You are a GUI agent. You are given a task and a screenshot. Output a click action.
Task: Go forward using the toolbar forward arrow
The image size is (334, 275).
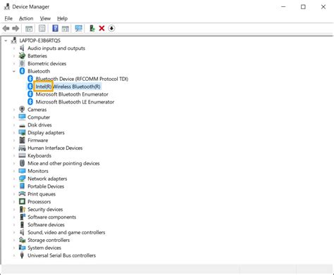(x=16, y=29)
